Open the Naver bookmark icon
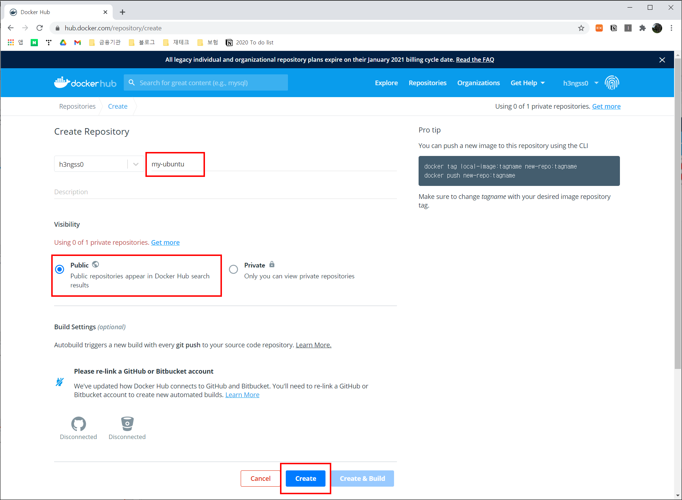The width and height of the screenshot is (682, 500). 34,43
